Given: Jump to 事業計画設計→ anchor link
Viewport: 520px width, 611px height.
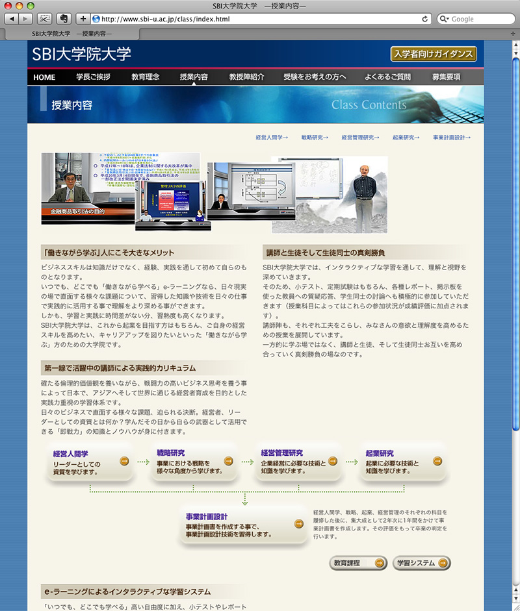Looking at the screenshot, I should pos(452,138).
